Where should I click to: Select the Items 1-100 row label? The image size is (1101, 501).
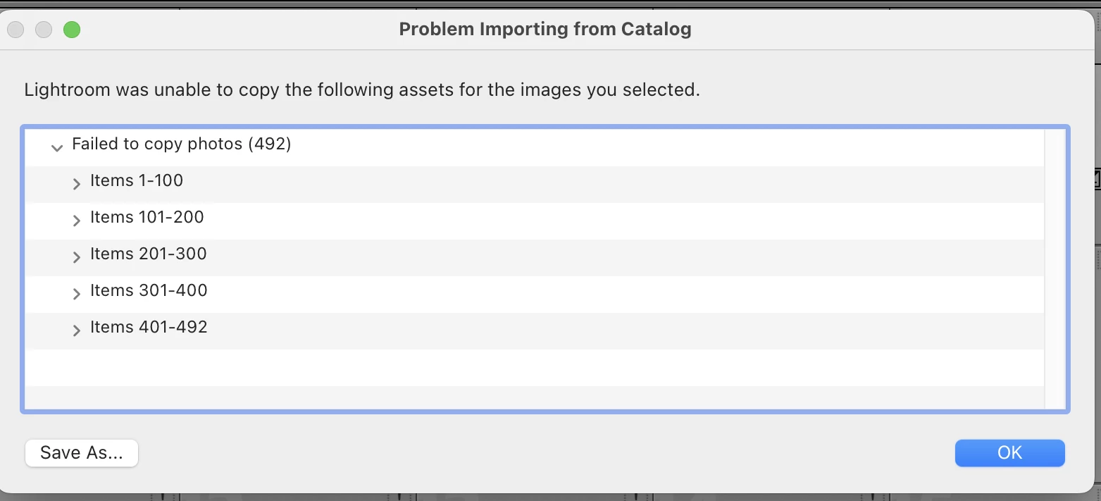coord(137,181)
